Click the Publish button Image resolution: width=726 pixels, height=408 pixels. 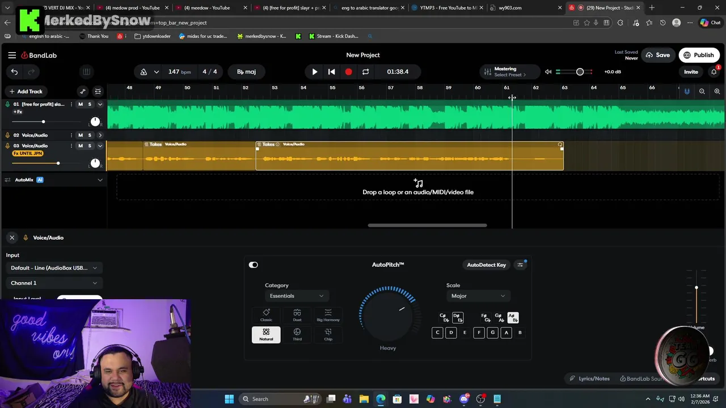[x=699, y=55]
